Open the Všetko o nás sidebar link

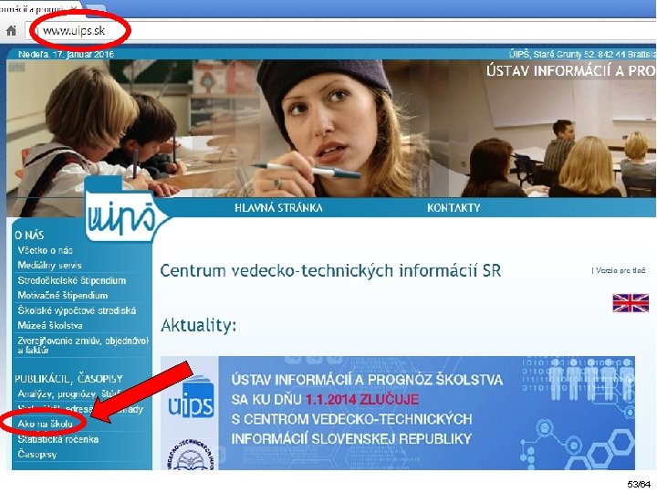coord(46,250)
